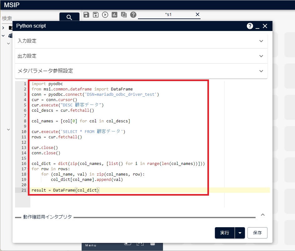295x251 pixels.
Task: Click line "for row in rows:"
Action: tap(51, 169)
